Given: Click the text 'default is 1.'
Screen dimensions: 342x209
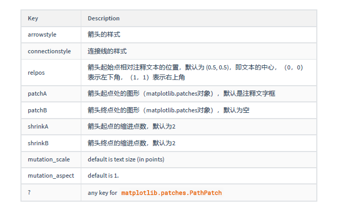Looking at the screenshot, I should (103, 176).
